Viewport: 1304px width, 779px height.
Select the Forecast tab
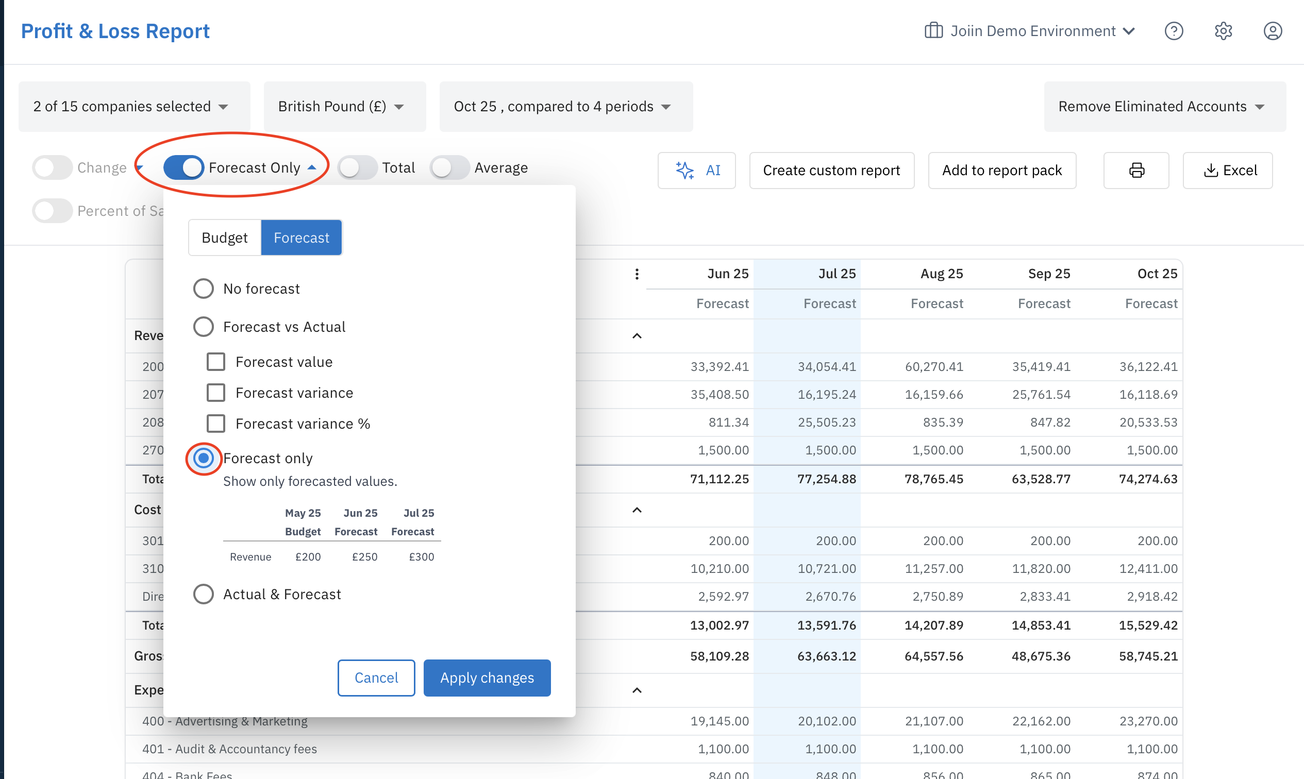tap(302, 238)
